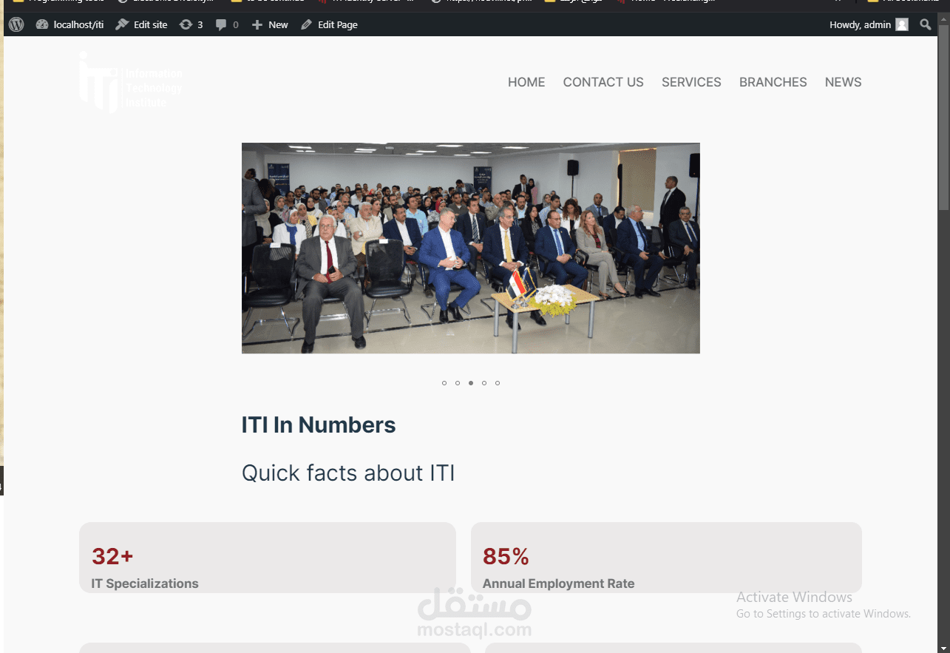Select the second slider dot
The height and width of the screenshot is (653, 950).
(458, 382)
